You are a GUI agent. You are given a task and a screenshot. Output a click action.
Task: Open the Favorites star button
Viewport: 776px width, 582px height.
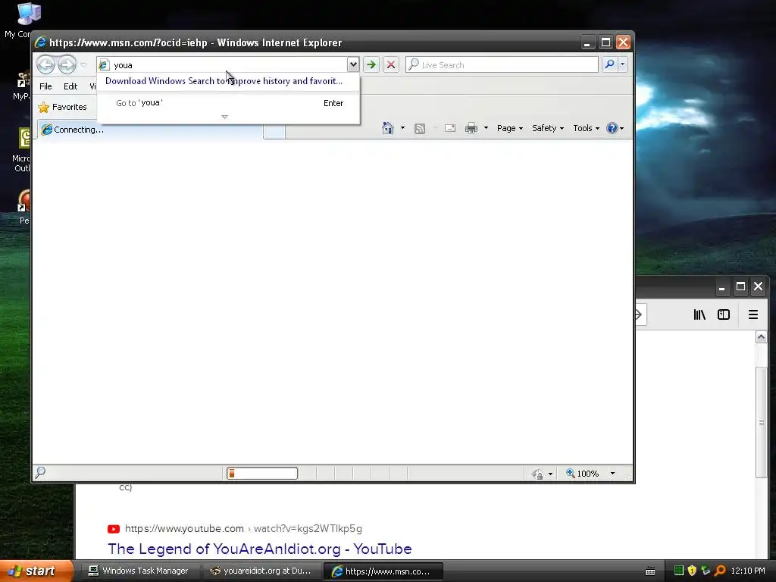pyautogui.click(x=62, y=107)
